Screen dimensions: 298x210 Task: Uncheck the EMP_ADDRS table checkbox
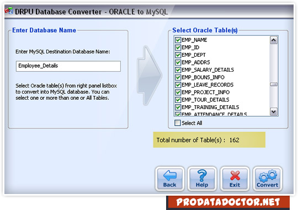point(178,62)
